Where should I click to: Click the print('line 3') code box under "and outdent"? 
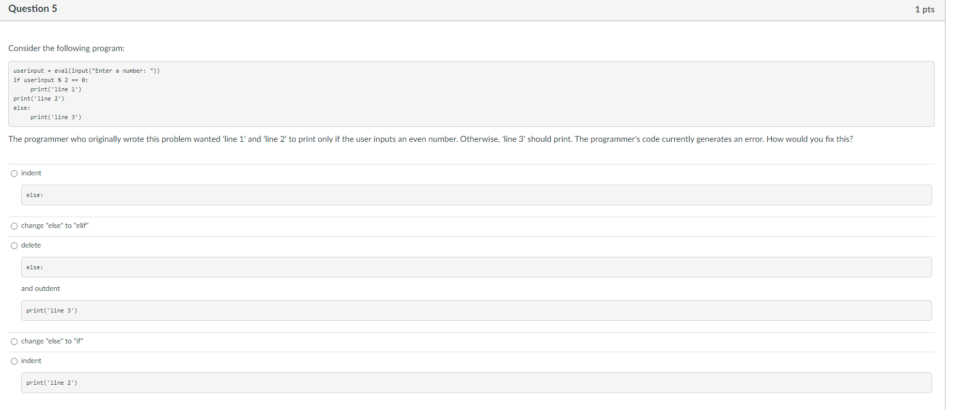(x=476, y=310)
